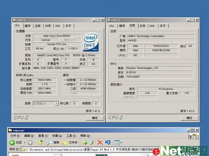Click the 1.150 V core voltage value
The width and height of the screenshot is (209, 156).
click(x=73, y=49)
